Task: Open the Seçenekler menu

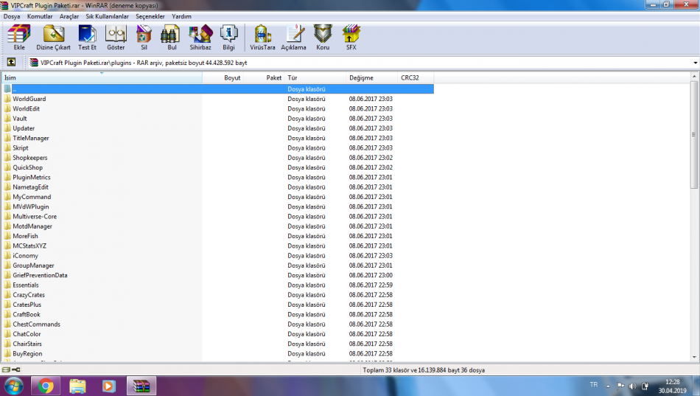Action: [150, 16]
